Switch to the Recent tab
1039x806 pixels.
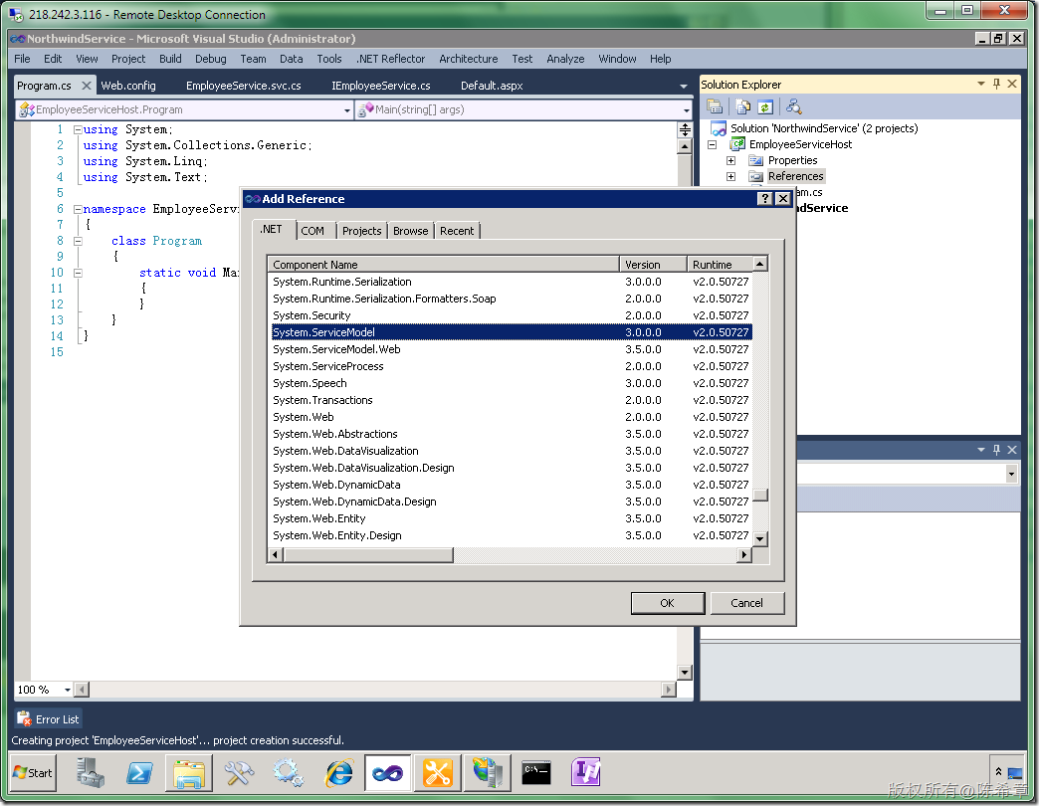coord(457,231)
